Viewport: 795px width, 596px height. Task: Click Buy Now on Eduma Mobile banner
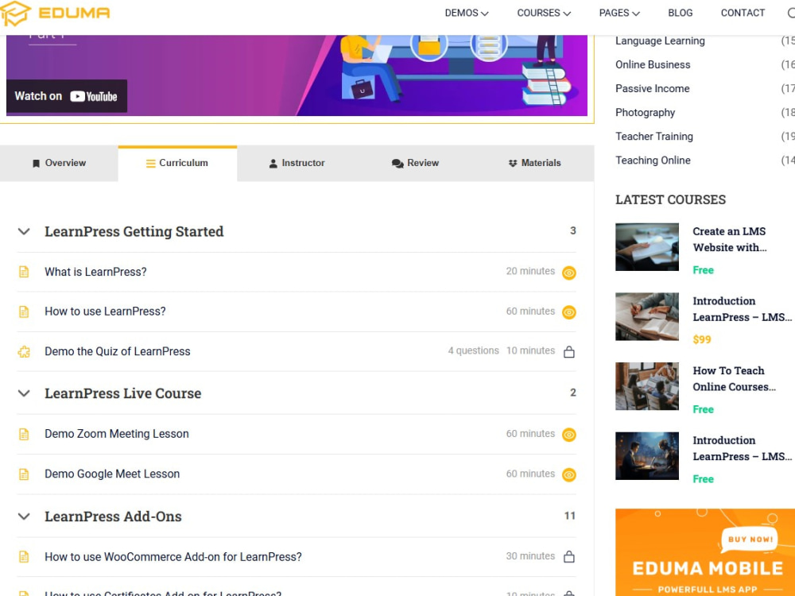pos(750,540)
